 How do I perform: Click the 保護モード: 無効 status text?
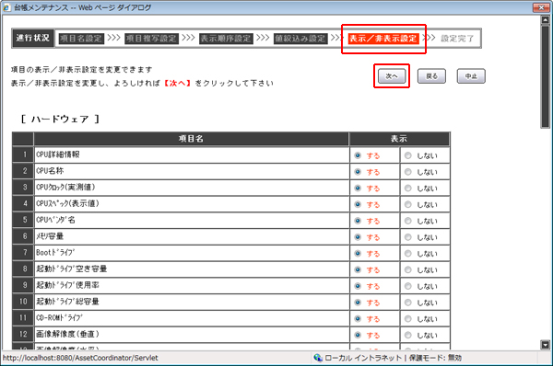[435, 358]
